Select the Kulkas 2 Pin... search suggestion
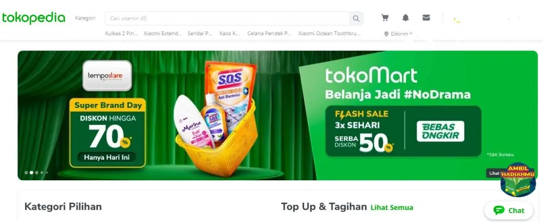The height and width of the screenshot is (222, 543). click(122, 34)
